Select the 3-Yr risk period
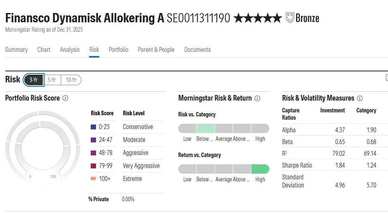The width and height of the screenshot is (388, 213). pyautogui.click(x=34, y=80)
